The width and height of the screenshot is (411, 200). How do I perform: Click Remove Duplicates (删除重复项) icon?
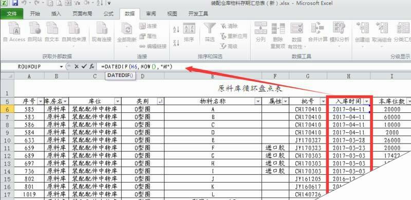click(x=278, y=35)
